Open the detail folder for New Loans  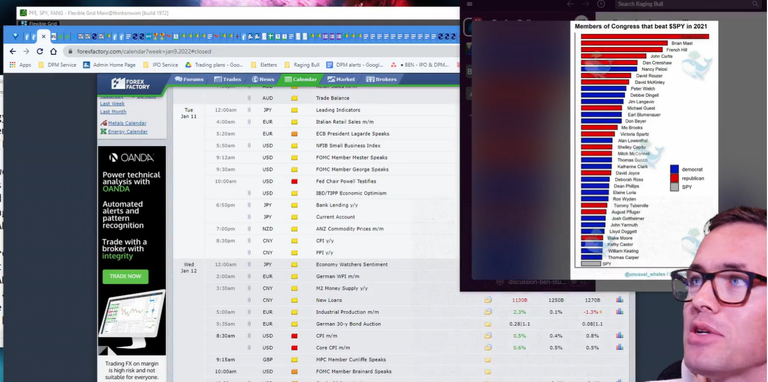click(x=488, y=300)
